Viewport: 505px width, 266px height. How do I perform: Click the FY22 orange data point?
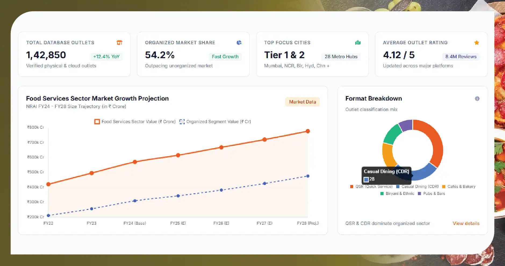(48, 184)
